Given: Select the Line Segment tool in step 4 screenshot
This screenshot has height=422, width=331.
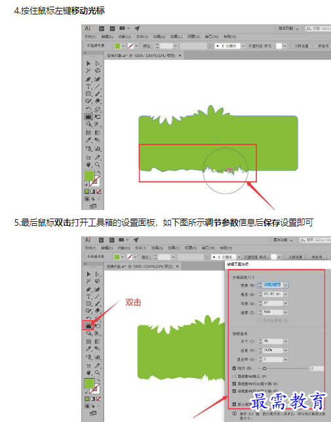Looking at the screenshot, I should pos(98,87).
